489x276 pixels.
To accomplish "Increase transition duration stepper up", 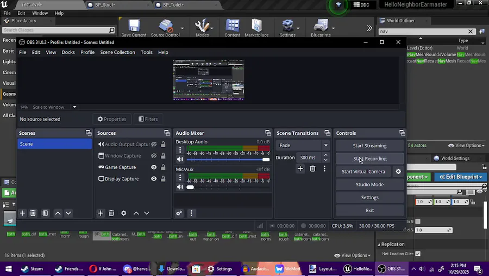I will click(325, 155).
